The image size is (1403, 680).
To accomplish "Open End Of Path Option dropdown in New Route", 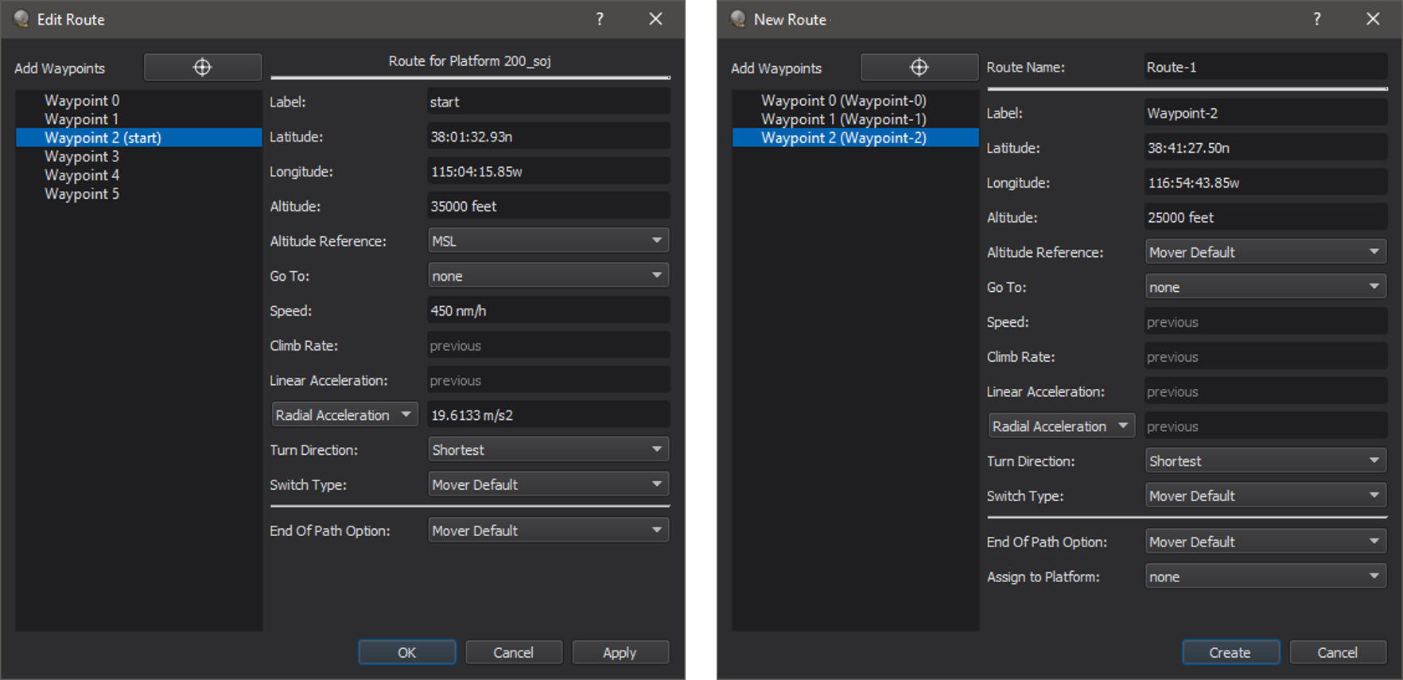I will point(1265,542).
